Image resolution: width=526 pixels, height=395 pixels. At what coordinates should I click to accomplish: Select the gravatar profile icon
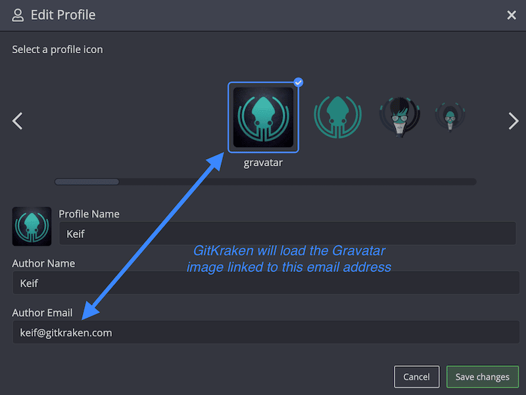[x=263, y=117]
